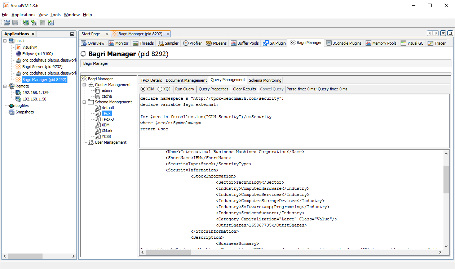Click the results vertical scrollbar thumb
Viewport: 455px width, 269px height.
click(446, 179)
